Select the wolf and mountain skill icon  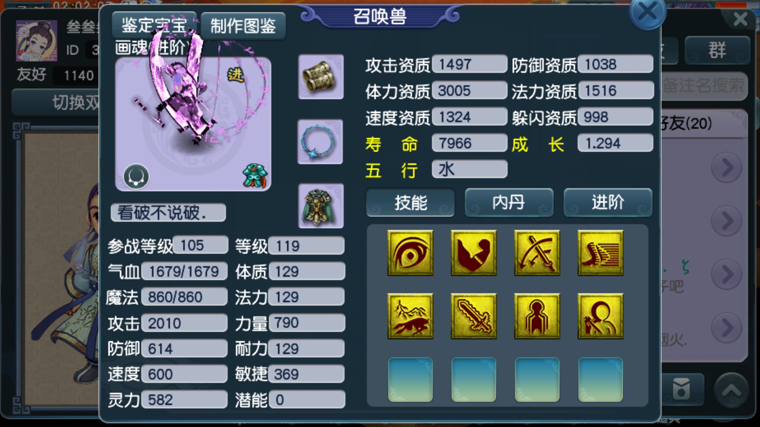(x=410, y=316)
